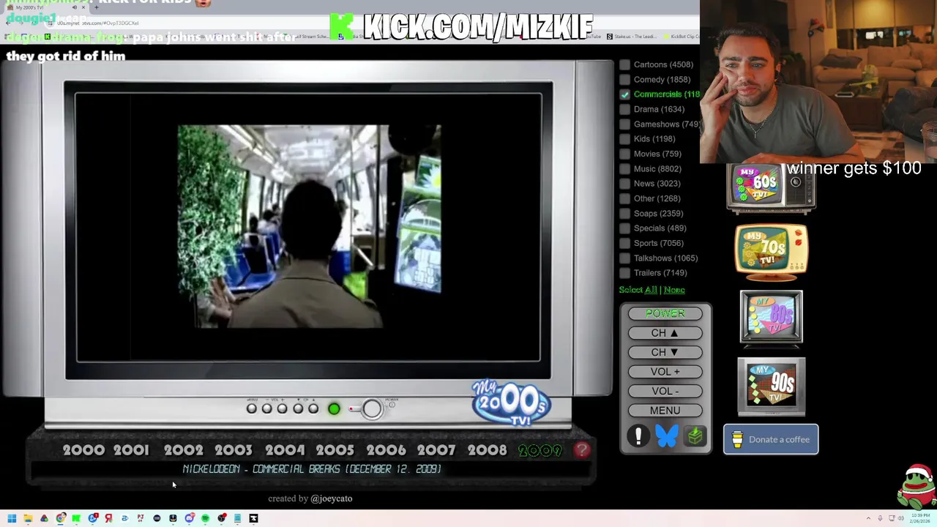This screenshot has width=937, height=527.
Task: Click the exclamation mark info icon on the remote
Action: click(x=638, y=436)
